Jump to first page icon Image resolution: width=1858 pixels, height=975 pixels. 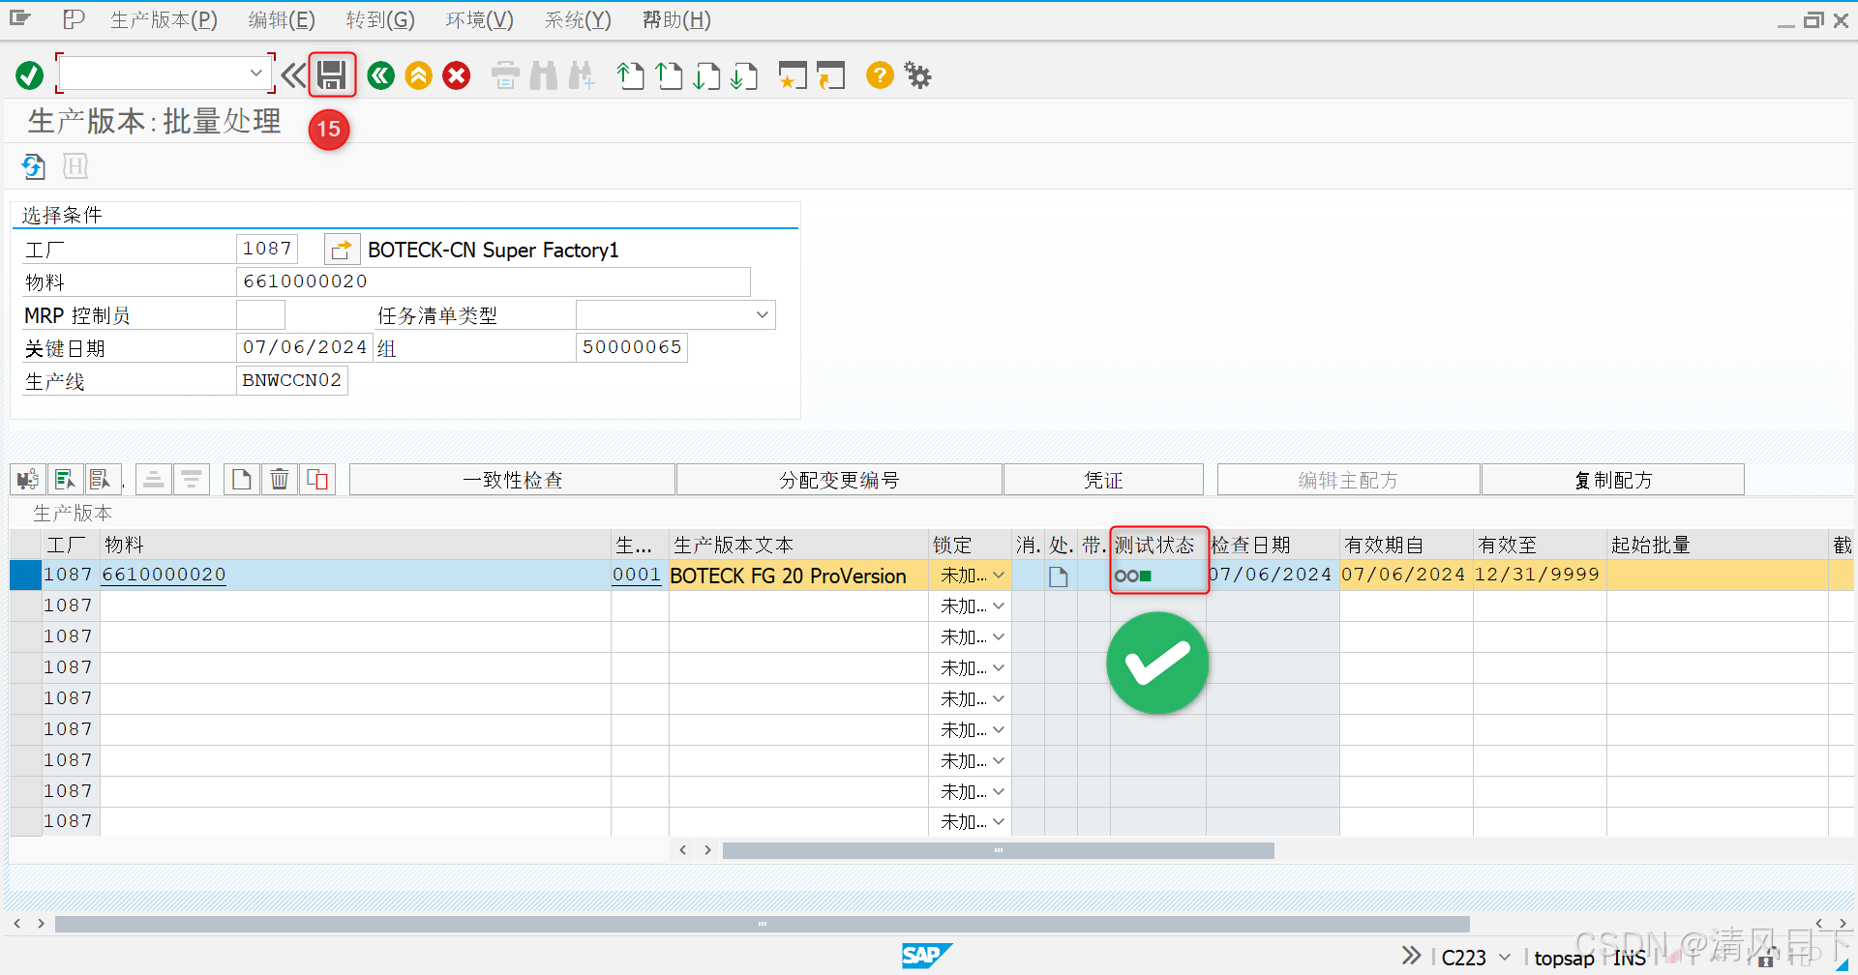631,75
